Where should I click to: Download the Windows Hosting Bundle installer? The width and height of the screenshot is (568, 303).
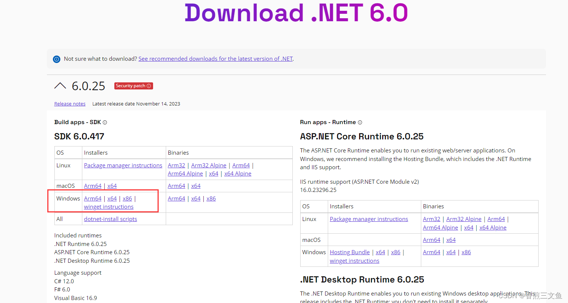tap(350, 252)
